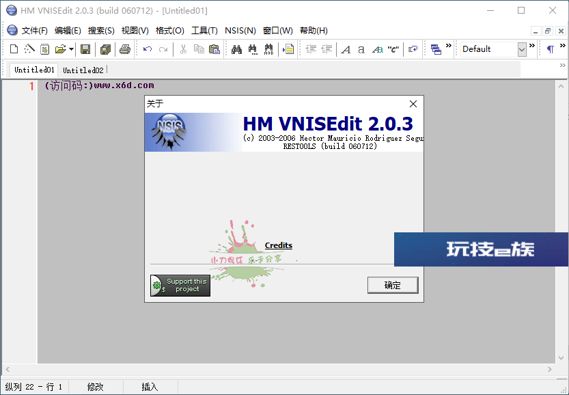569x395 pixels.
Task: Save all open files (stacked floppies)
Action: click(105, 49)
